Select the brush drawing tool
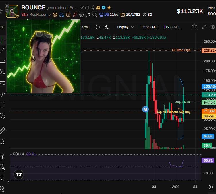The image size is (216, 194). [x=2, y=94]
